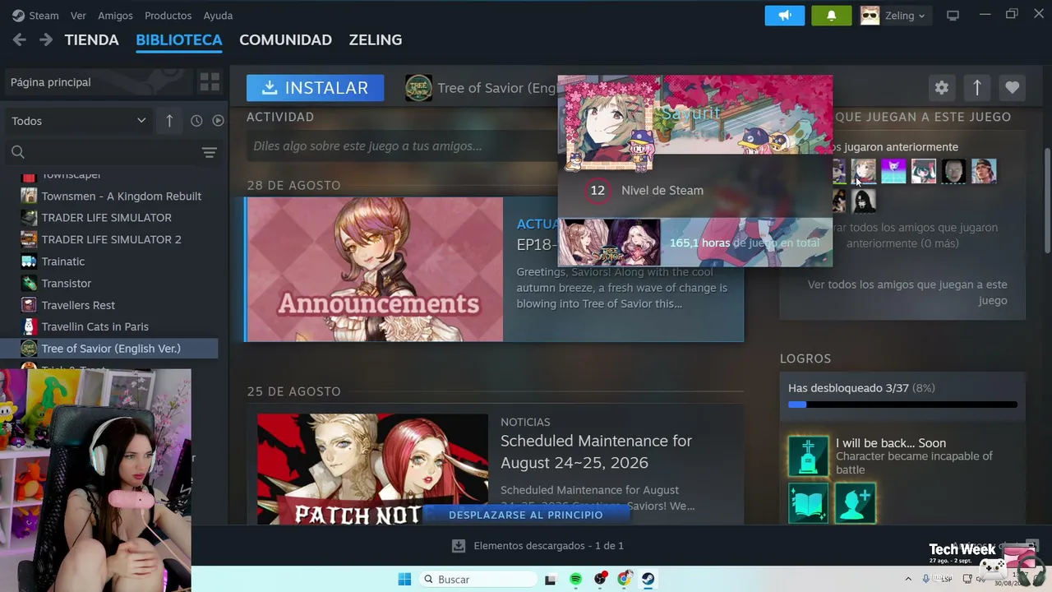Open Task View on the taskbar

click(551, 580)
